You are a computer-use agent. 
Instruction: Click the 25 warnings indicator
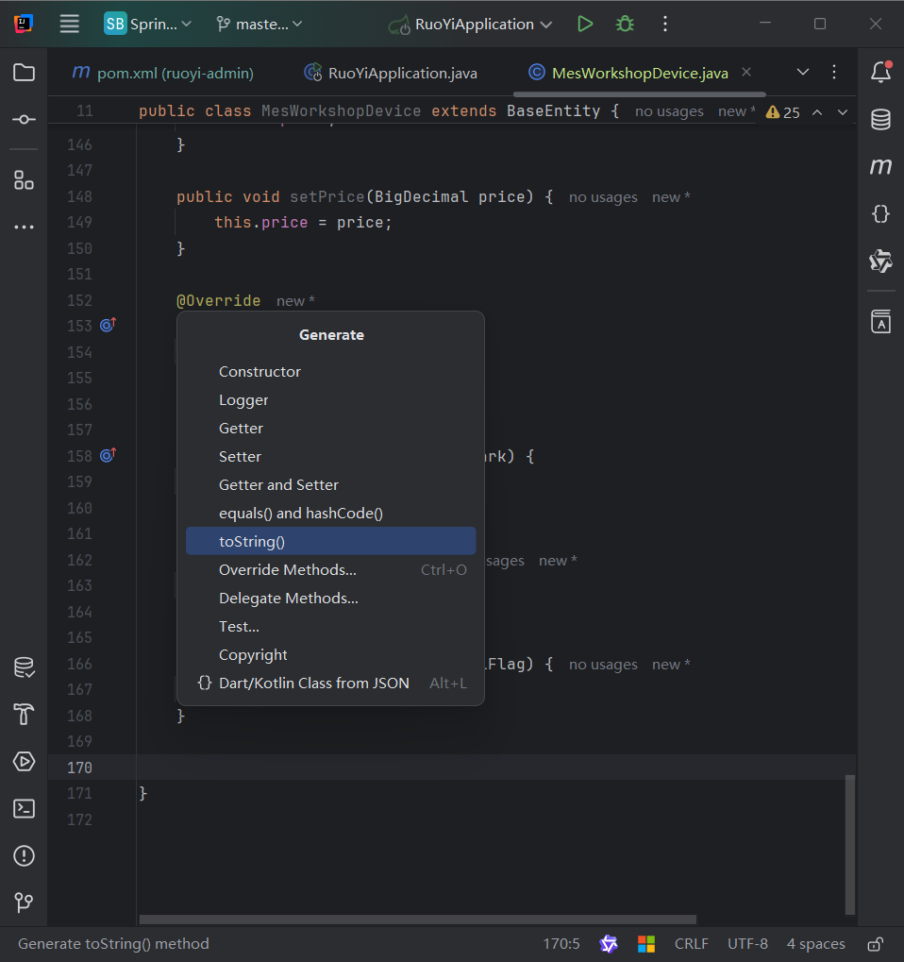[x=782, y=112]
